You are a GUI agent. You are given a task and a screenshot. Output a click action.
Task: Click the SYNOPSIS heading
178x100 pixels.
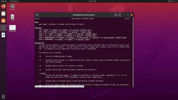(x=38, y=28)
